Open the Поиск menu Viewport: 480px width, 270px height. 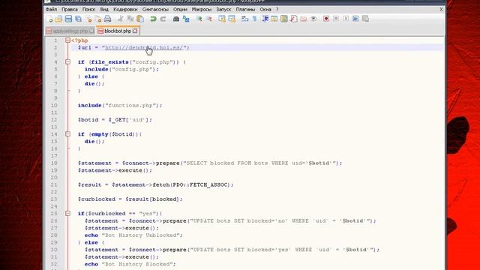[88, 10]
